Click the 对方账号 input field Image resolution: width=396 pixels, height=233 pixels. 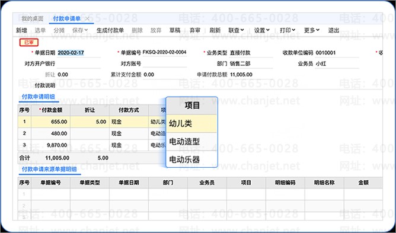coord(164,63)
